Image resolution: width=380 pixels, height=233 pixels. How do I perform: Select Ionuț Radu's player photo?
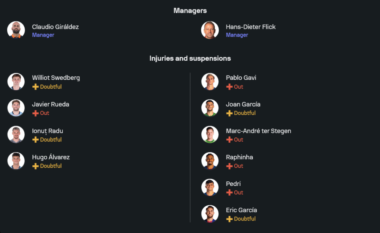point(16,135)
